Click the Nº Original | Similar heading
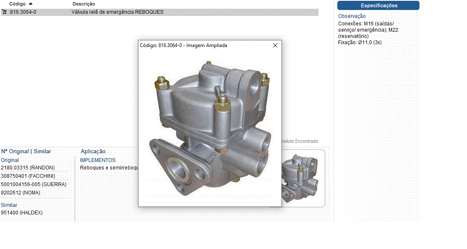The width and height of the screenshot is (467, 249). (26, 152)
